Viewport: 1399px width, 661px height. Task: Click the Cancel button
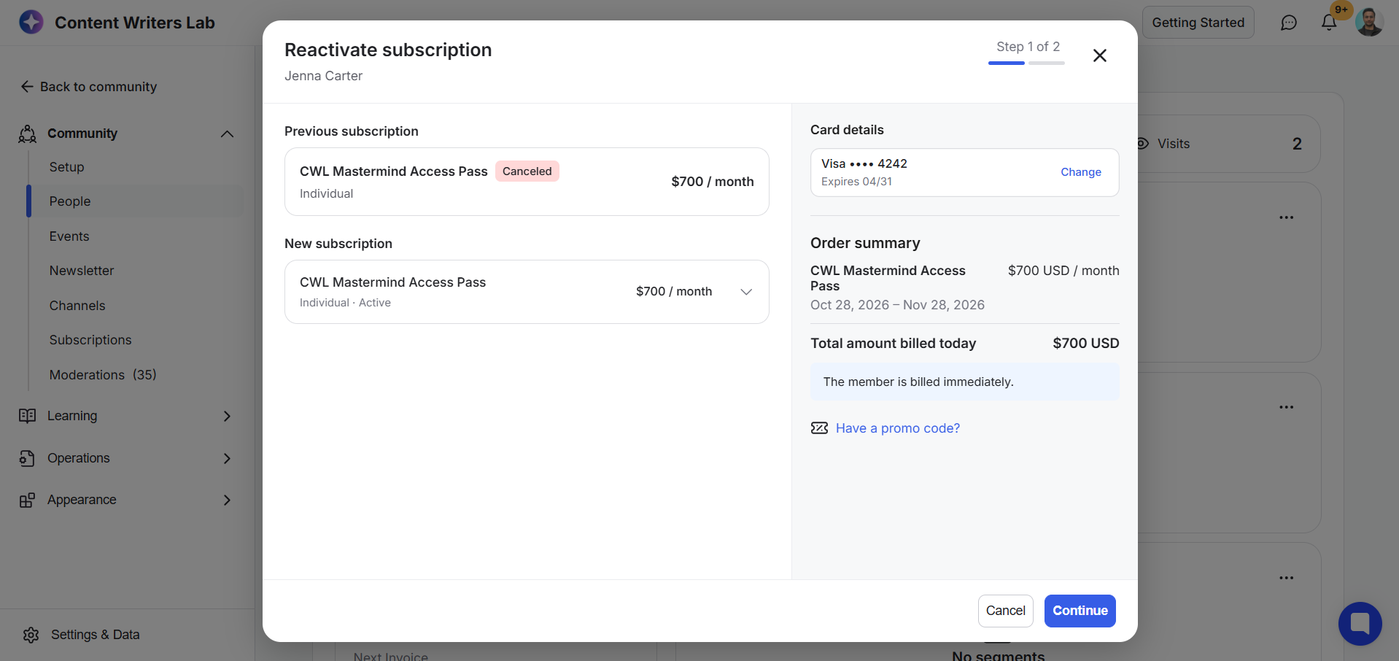pos(1005,611)
